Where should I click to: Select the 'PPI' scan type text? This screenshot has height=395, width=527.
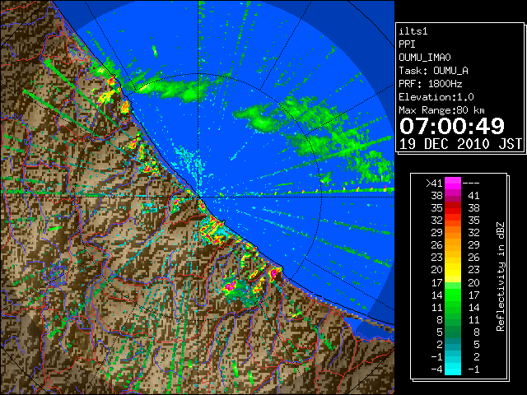407,44
